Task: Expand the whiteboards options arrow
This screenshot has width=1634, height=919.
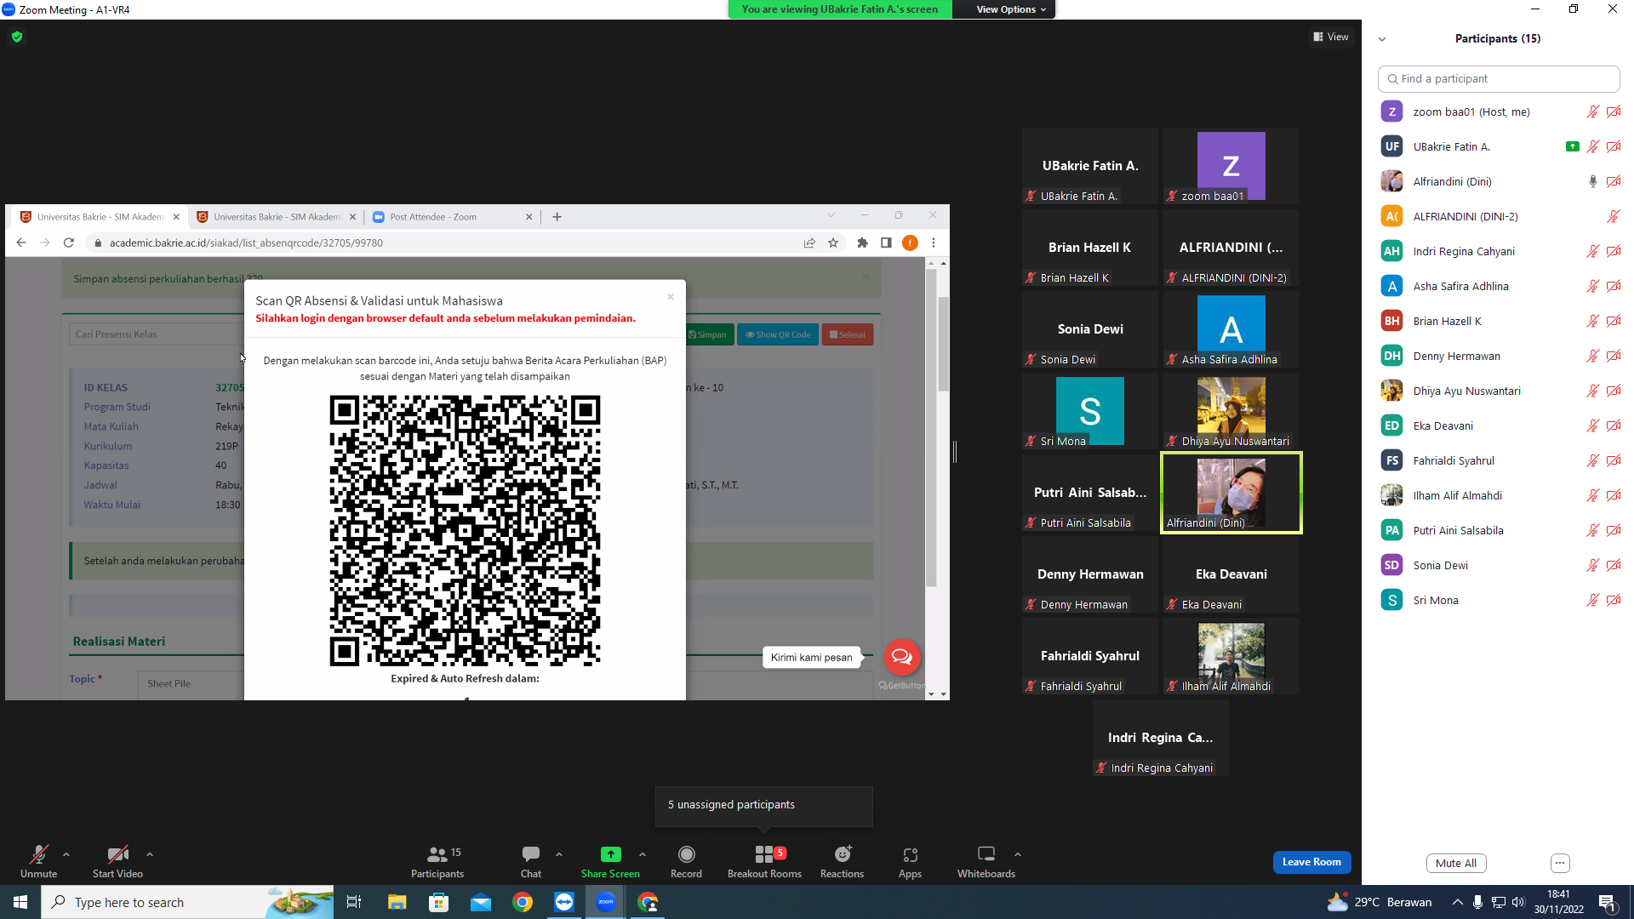Action: pyautogui.click(x=1018, y=854)
